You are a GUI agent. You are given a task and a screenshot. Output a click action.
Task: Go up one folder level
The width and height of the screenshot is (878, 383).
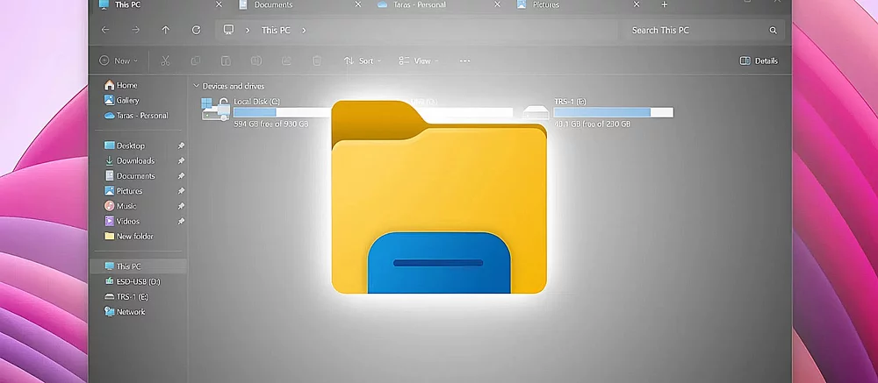[166, 30]
